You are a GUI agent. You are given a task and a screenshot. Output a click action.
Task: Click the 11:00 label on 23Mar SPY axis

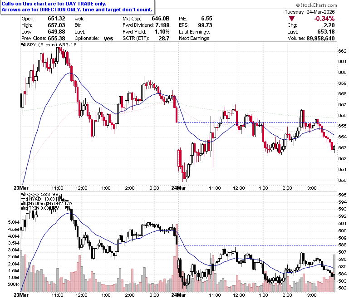[x=57, y=188]
